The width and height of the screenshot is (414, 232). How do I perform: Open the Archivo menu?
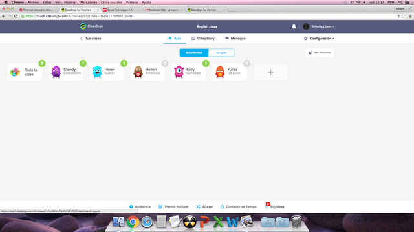(x=33, y=2)
